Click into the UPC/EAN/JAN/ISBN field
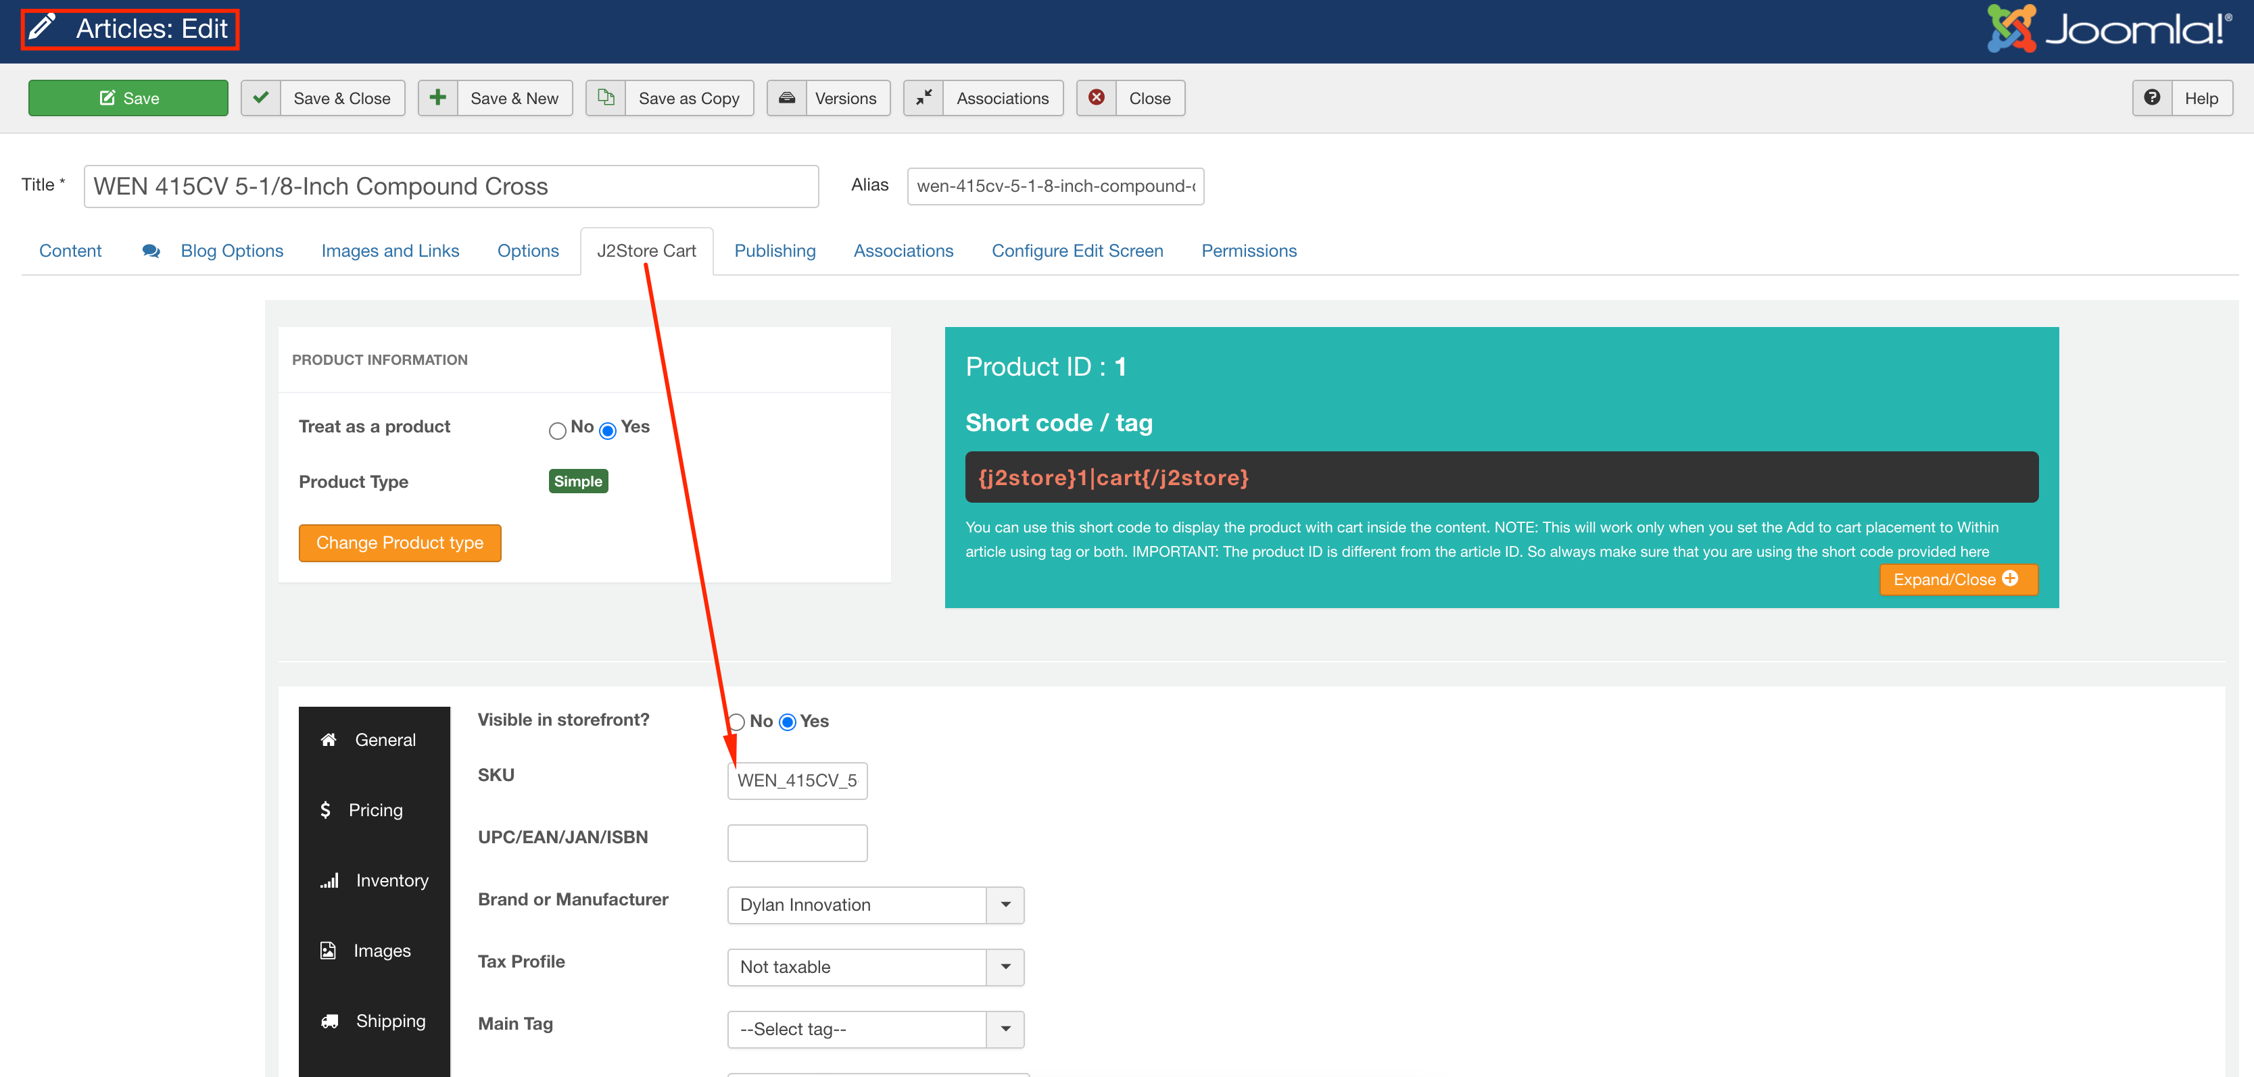The image size is (2254, 1077). [x=796, y=843]
